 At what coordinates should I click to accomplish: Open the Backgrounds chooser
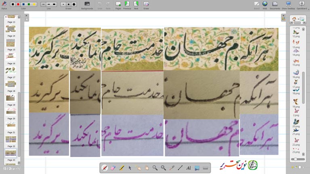[87, 4]
